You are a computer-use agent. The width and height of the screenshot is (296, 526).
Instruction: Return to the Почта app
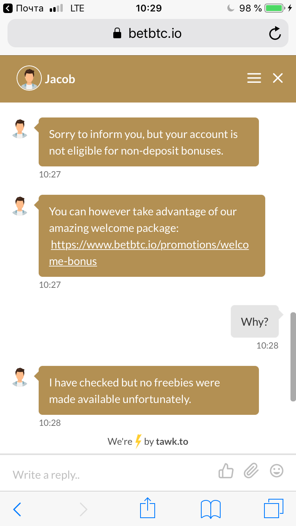click(24, 8)
